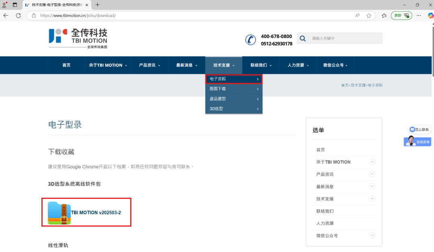Open 人力资源 in the sidebar
This screenshot has width=434, height=252.
(x=325, y=223)
